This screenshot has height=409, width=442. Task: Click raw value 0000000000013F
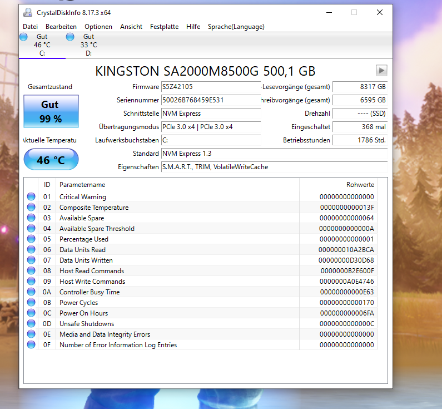(347, 208)
